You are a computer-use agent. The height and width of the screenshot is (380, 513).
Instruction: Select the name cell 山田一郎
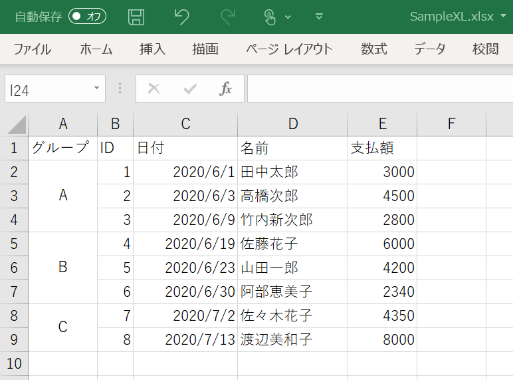[292, 268]
